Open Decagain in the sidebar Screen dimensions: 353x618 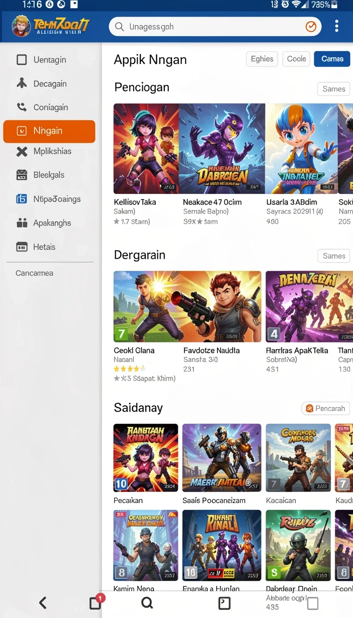click(x=50, y=84)
